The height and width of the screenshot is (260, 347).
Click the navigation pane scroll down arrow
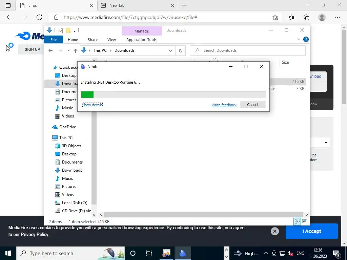click(x=94, y=215)
